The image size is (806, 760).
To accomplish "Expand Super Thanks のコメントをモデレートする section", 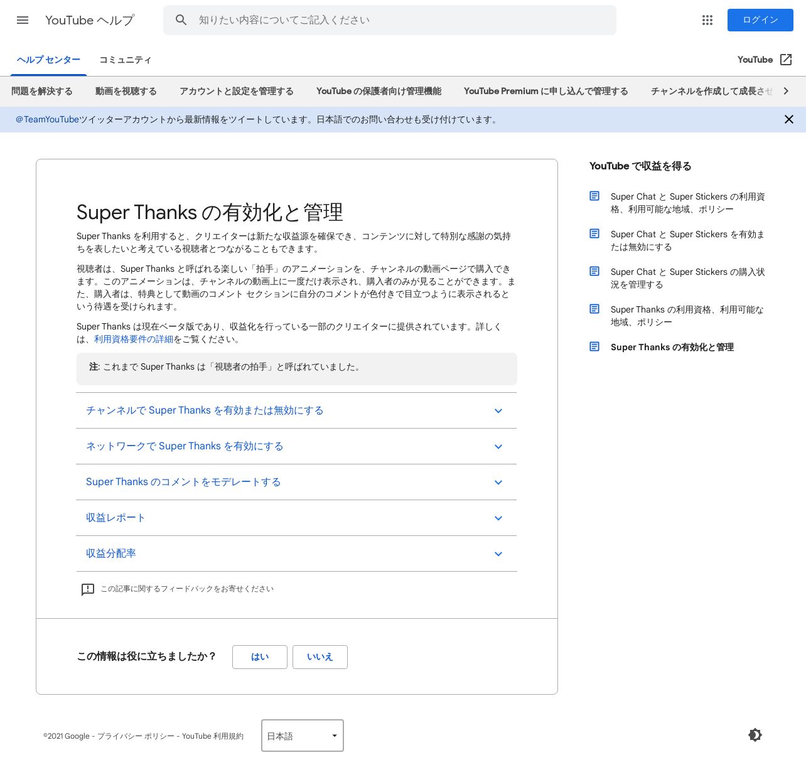I will tap(296, 482).
